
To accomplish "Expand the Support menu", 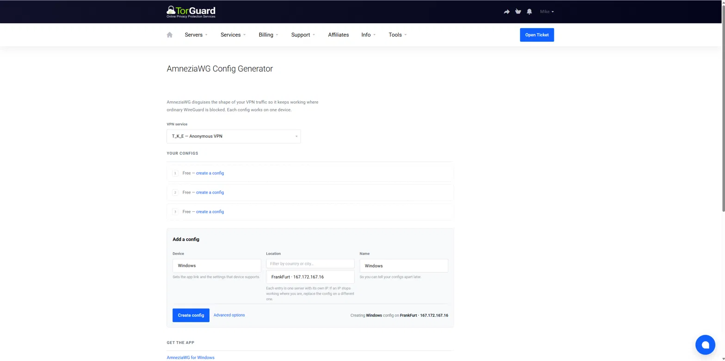I will point(303,35).
